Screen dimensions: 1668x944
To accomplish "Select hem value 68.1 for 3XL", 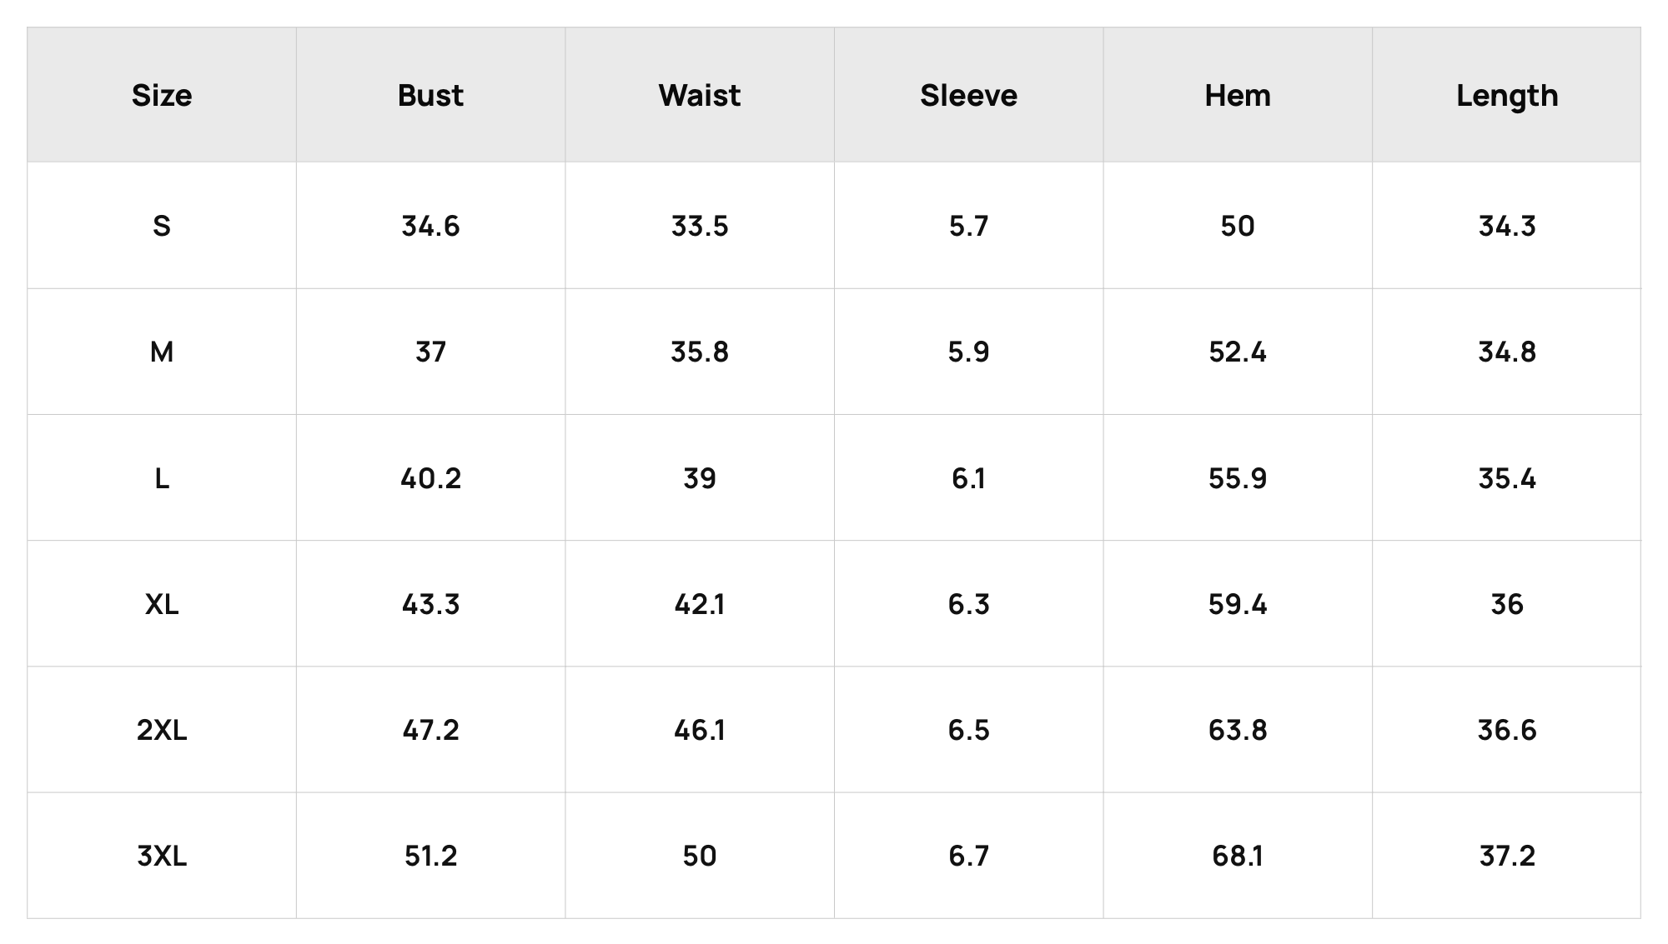I will coord(1238,856).
